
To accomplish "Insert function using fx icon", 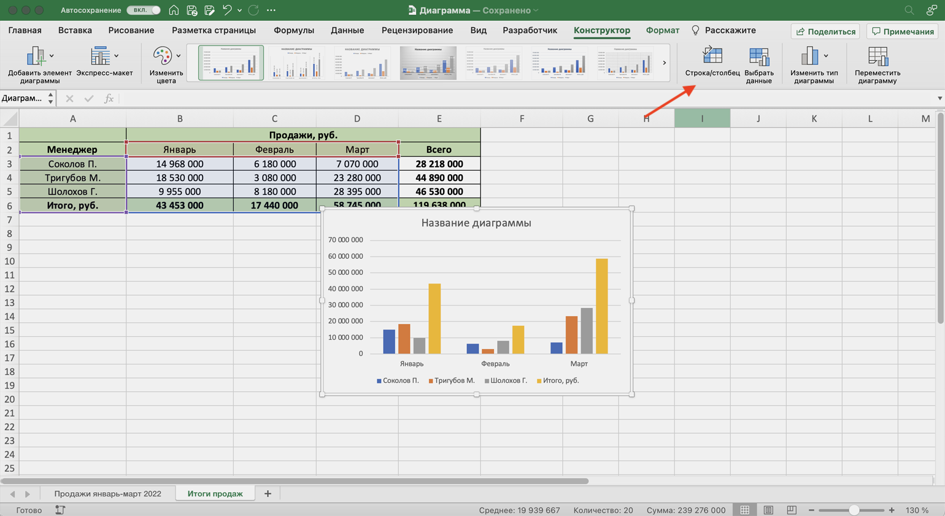I will [109, 99].
